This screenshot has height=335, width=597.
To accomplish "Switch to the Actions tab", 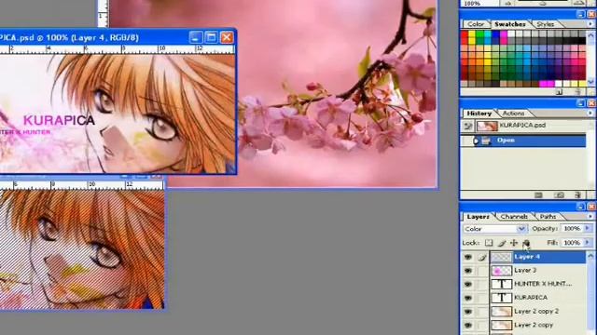I will tap(513, 114).
